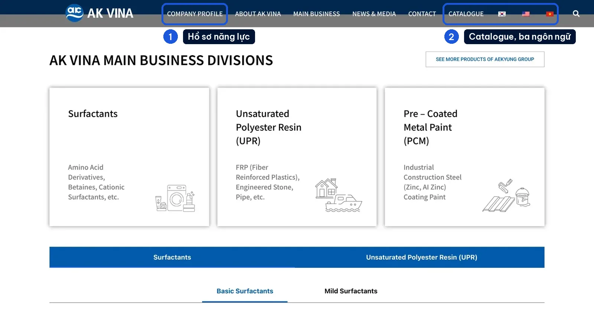Image resolution: width=594 pixels, height=309 pixels.
Task: Open the News & Media menu
Action: [374, 14]
